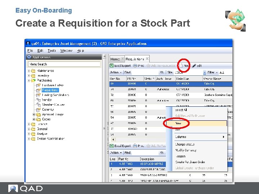Image resolution: width=259 pixels, height=194 pixels.
Task: Sort by Status column header
Action: click(149, 79)
